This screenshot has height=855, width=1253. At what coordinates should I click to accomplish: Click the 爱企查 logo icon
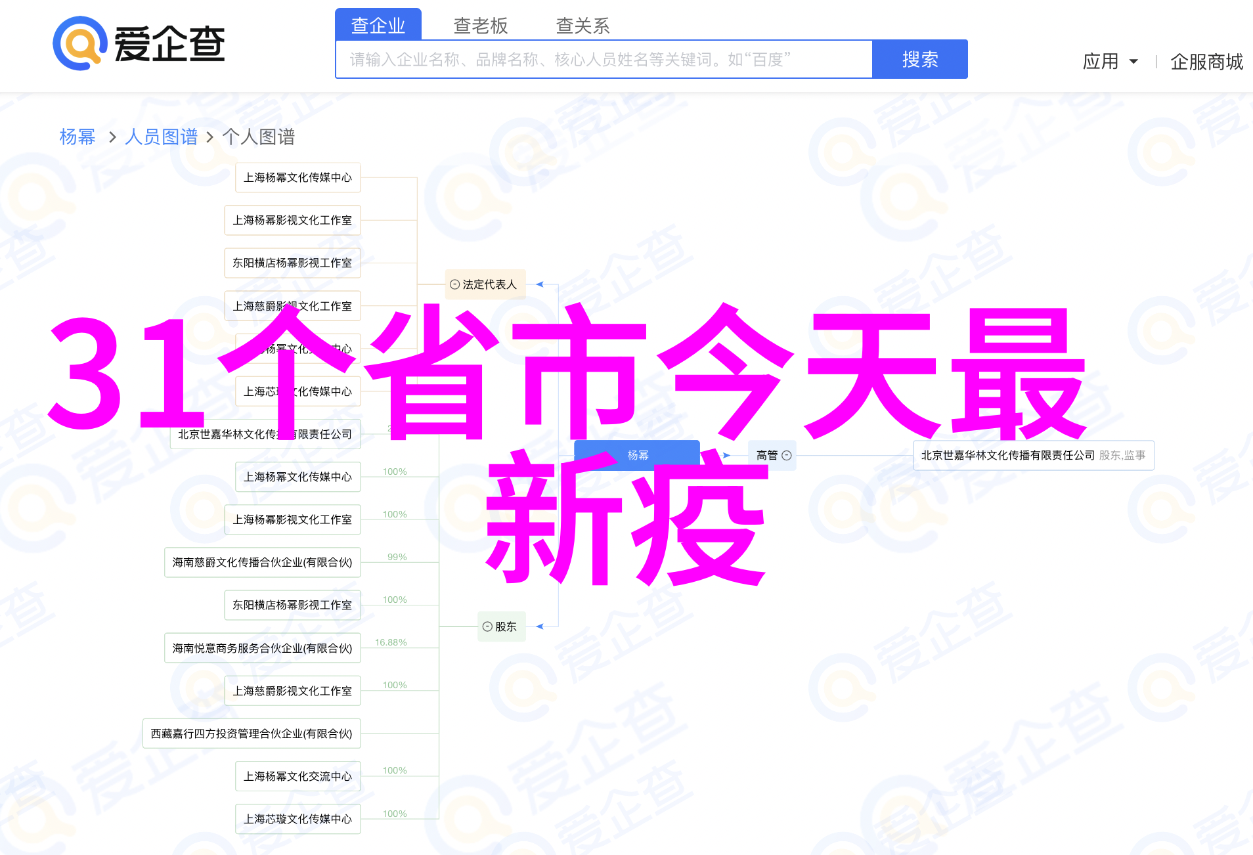point(80,43)
